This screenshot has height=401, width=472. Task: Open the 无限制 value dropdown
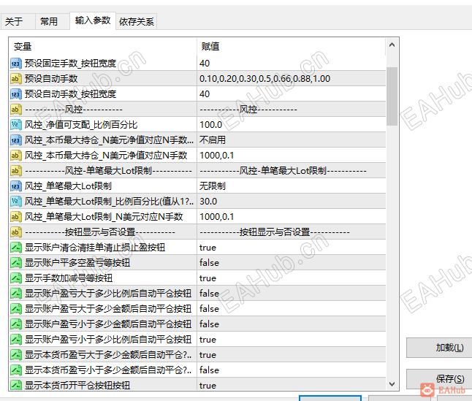[291, 186]
